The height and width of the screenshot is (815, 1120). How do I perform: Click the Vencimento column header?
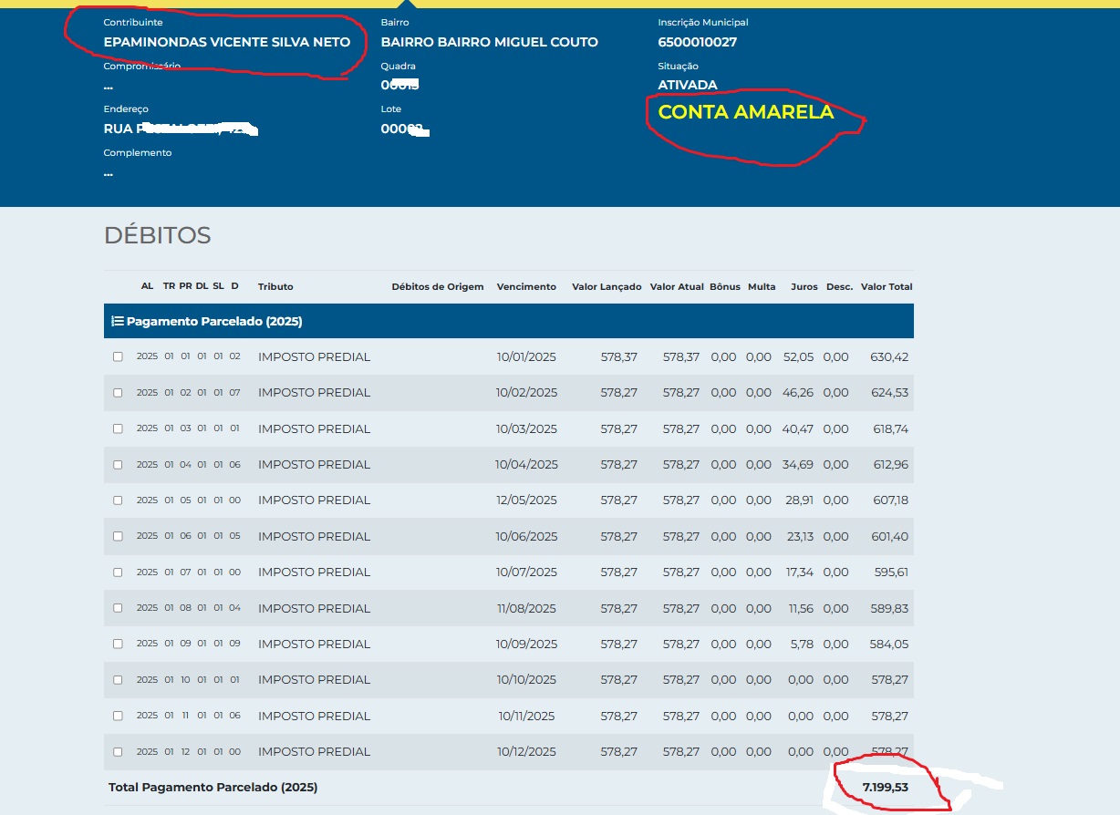[526, 286]
